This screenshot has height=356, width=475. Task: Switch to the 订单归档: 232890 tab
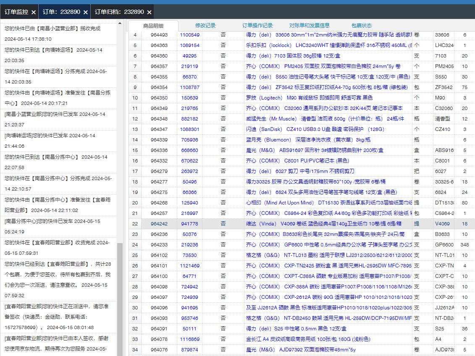[119, 12]
